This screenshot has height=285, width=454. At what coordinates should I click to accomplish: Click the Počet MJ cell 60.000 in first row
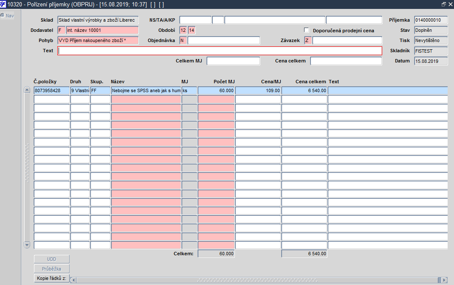click(216, 90)
